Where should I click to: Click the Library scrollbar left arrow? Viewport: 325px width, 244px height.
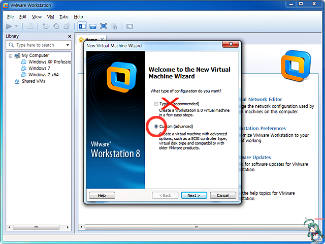[9, 227]
